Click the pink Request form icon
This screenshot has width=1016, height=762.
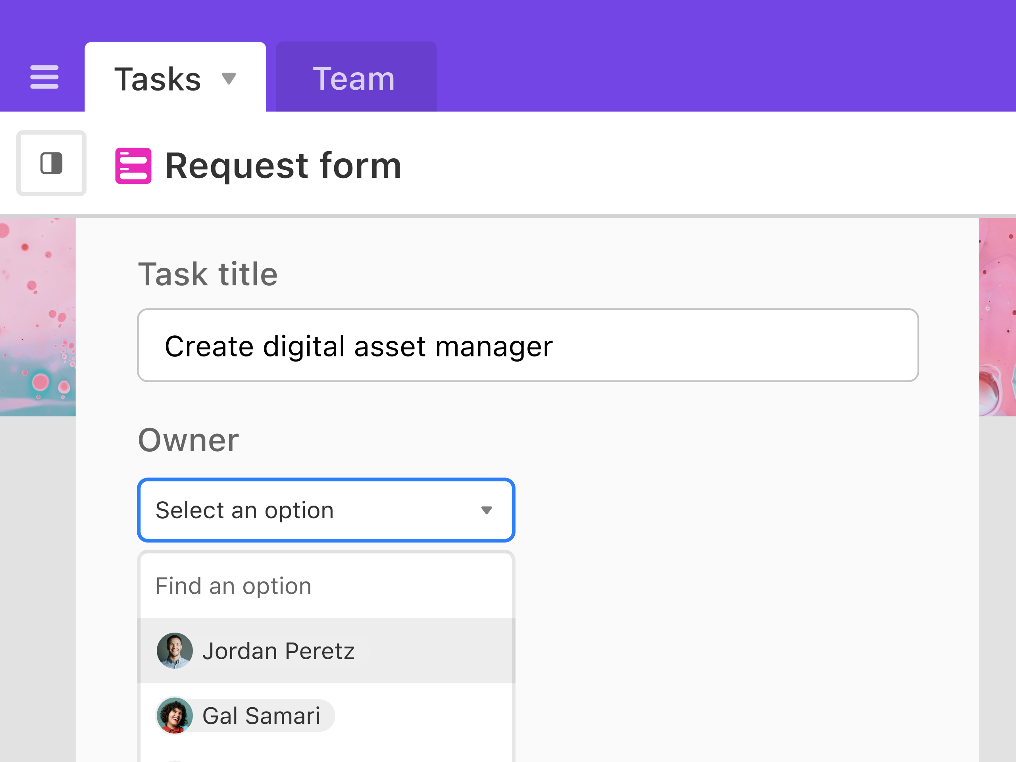(x=133, y=166)
